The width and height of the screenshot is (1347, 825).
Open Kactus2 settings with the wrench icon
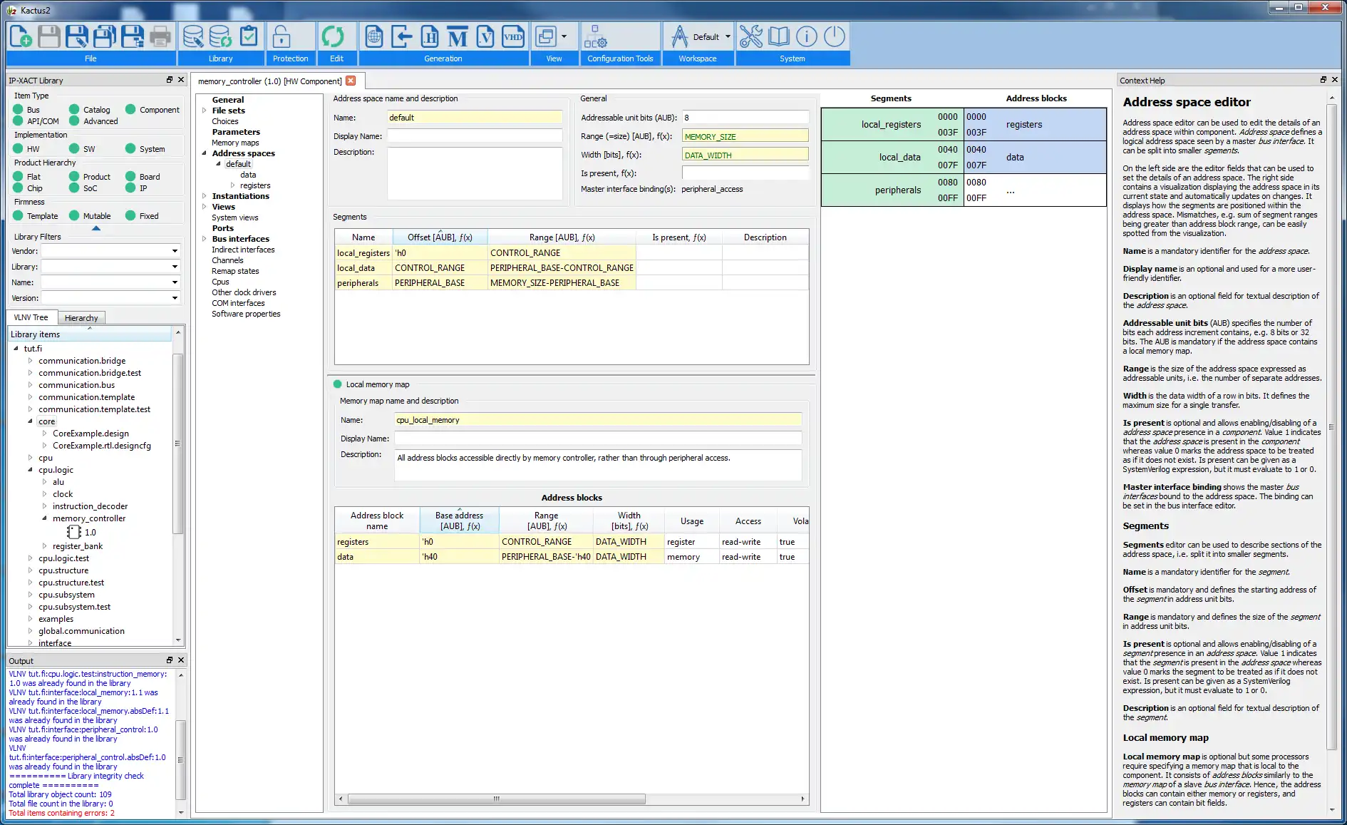[x=750, y=36]
